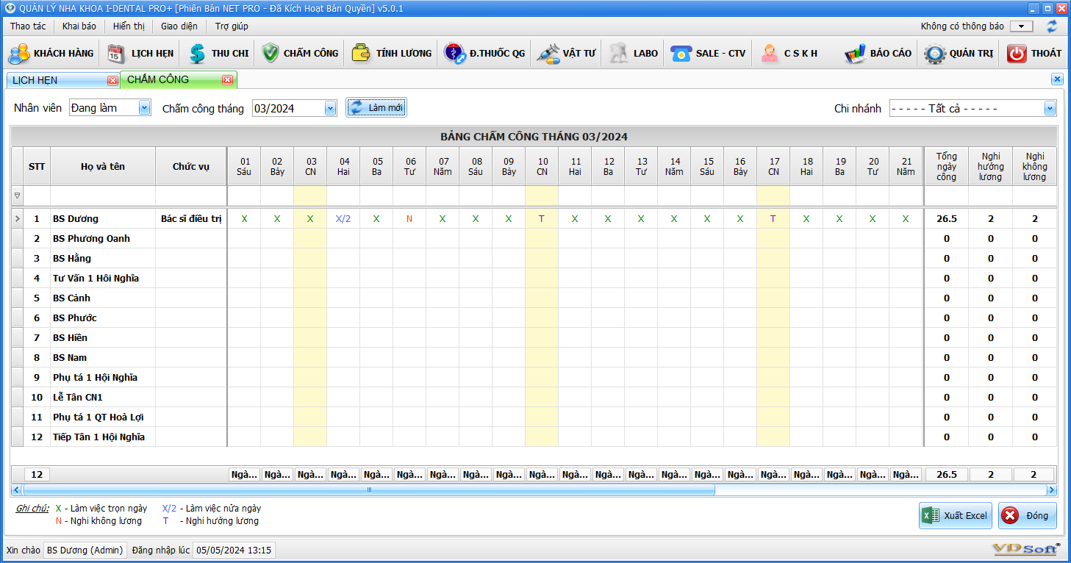The image size is (1071, 563).
Task: Click the blue close-panel X at right of tabs
Action: [x=1057, y=79]
